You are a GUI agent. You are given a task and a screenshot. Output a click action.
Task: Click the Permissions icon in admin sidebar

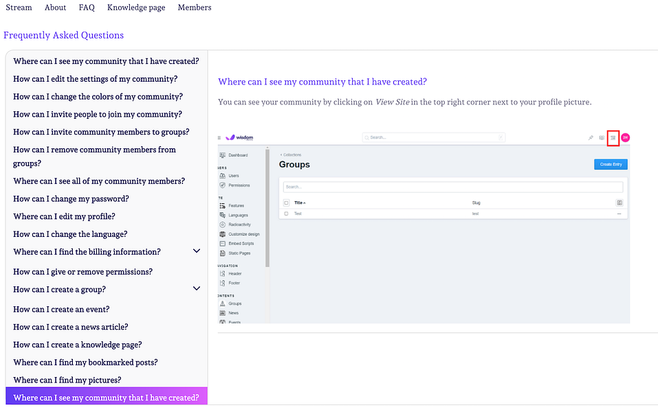[x=222, y=185]
